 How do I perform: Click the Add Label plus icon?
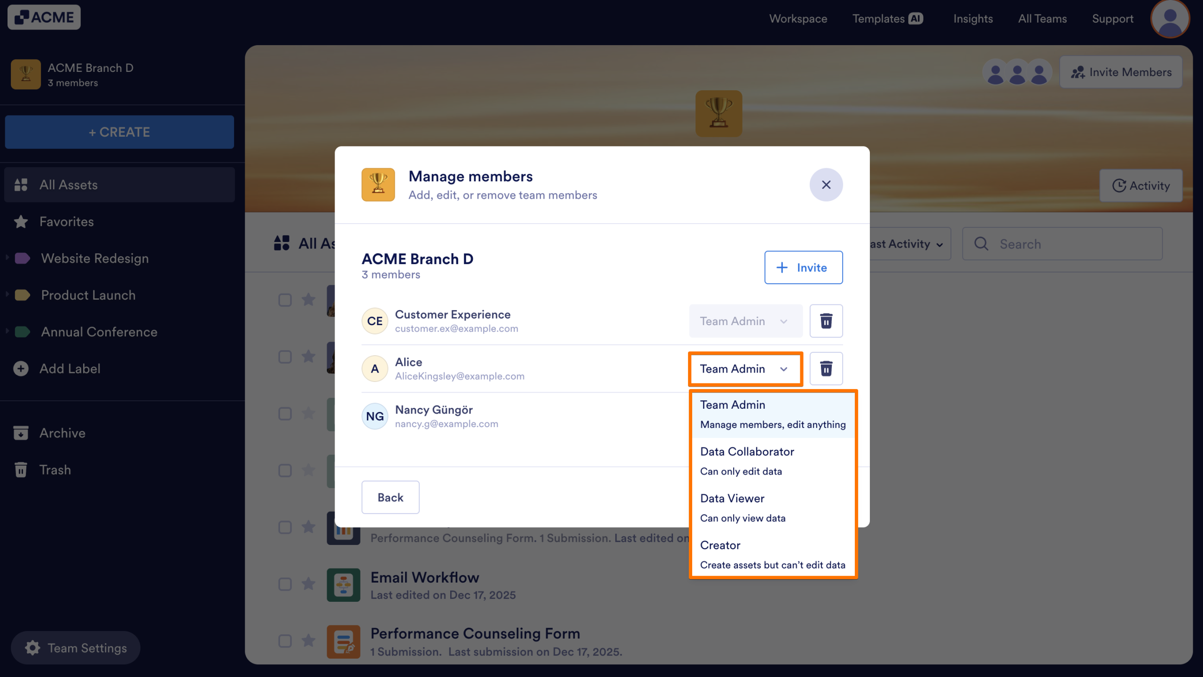coord(21,369)
